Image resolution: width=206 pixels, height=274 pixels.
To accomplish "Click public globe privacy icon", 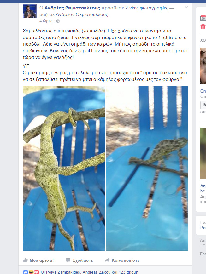I will tap(58, 21).
